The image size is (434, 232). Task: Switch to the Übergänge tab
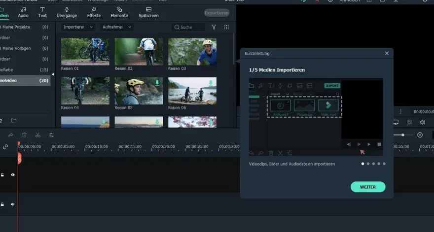(67, 12)
